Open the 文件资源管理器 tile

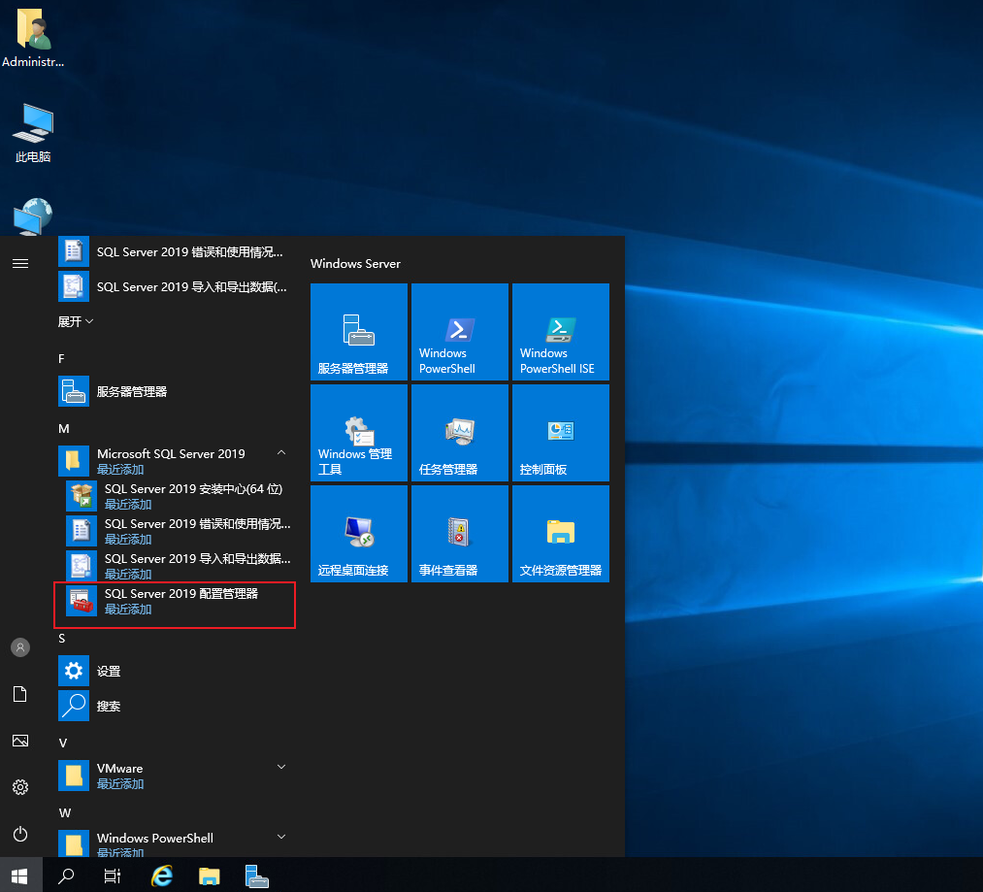coord(560,533)
